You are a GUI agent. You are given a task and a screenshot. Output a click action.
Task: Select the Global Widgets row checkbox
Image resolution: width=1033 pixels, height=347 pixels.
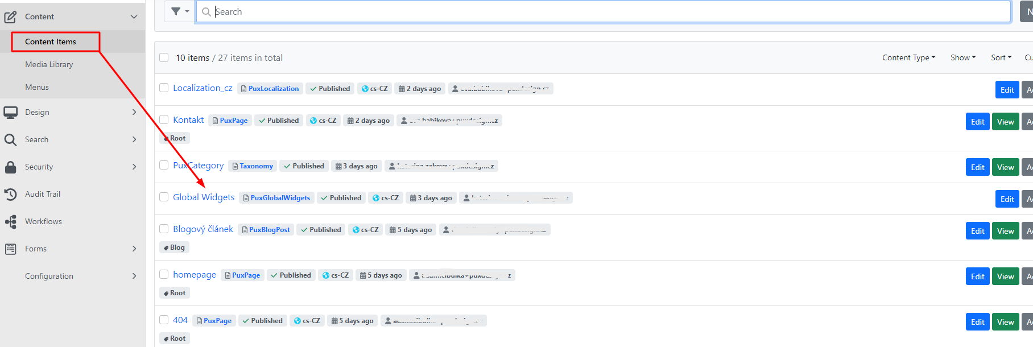[x=164, y=197]
